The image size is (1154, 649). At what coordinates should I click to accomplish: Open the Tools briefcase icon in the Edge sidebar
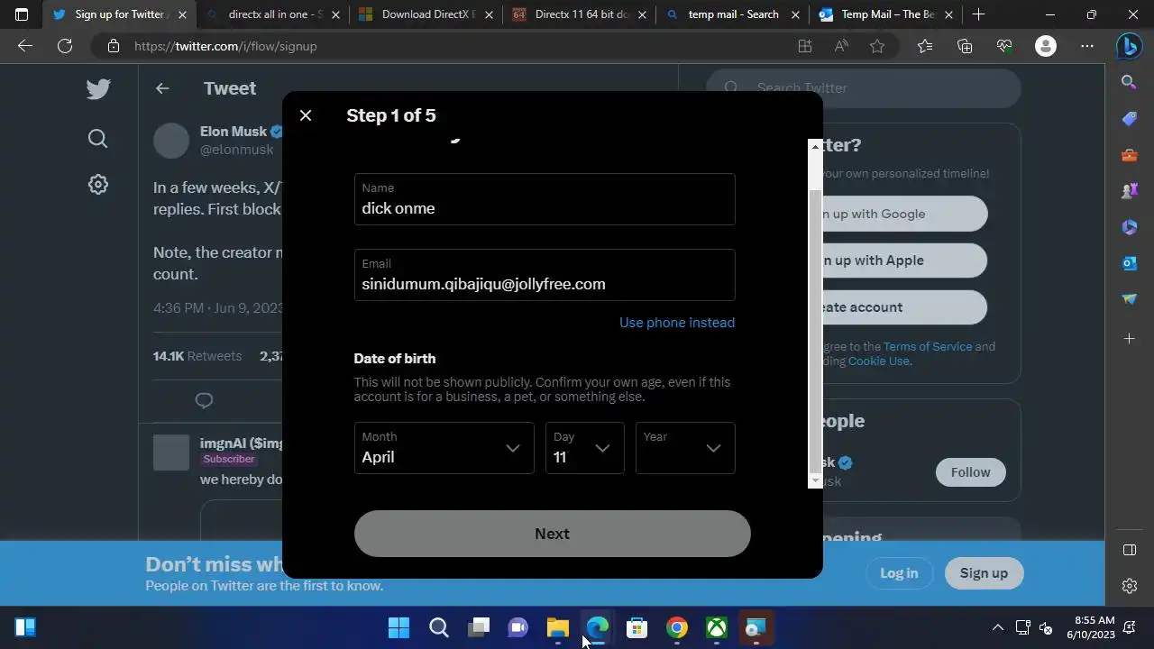pos(1130,155)
